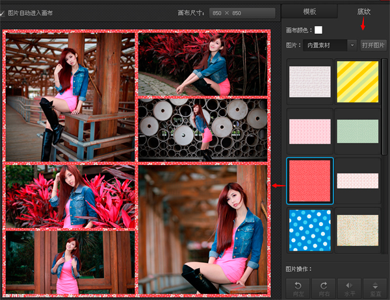This screenshot has width=390, height=300.
Task: Choose the red dotted texture thumbnail
Action: pyautogui.click(x=310, y=181)
